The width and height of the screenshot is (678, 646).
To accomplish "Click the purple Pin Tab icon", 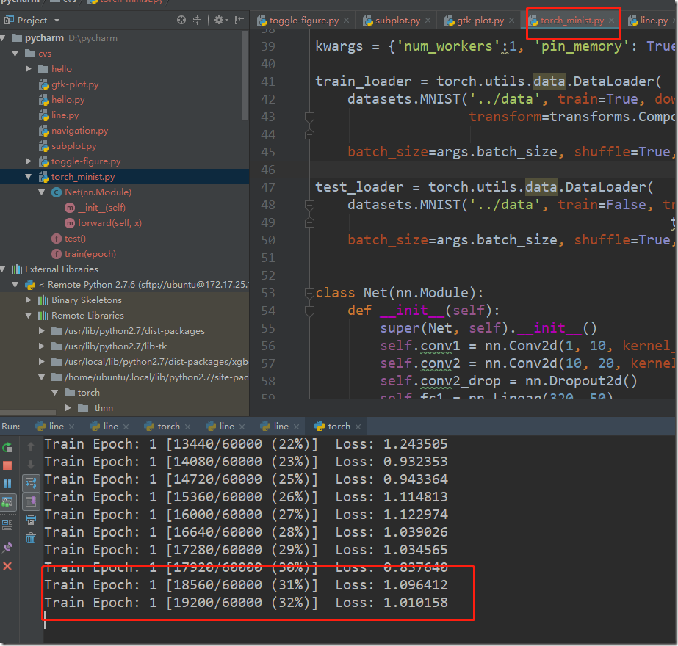I will tap(7, 548).
